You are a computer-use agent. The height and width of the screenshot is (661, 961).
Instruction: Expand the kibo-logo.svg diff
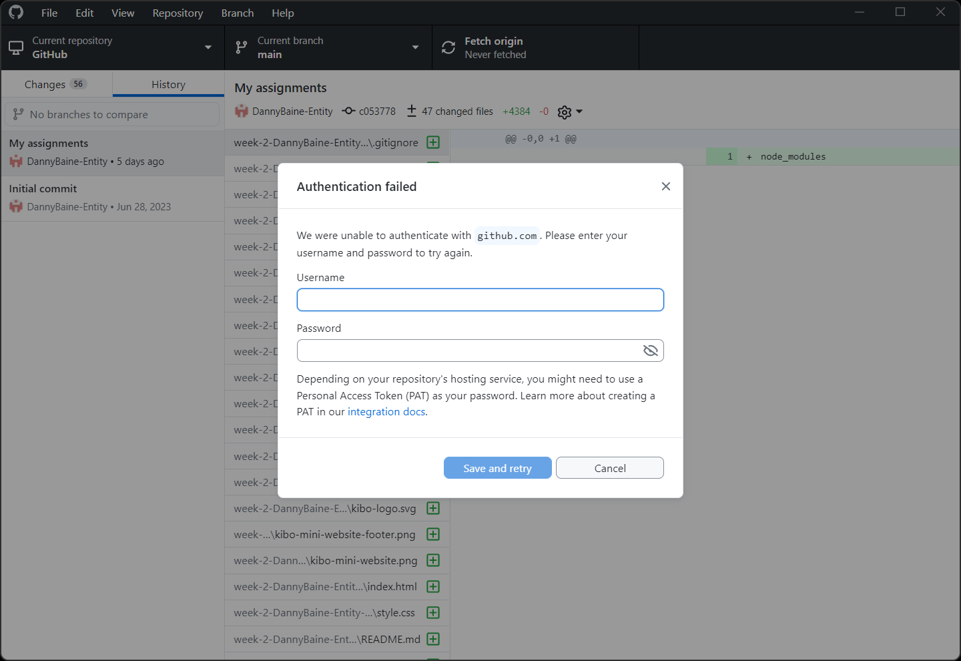pos(434,508)
